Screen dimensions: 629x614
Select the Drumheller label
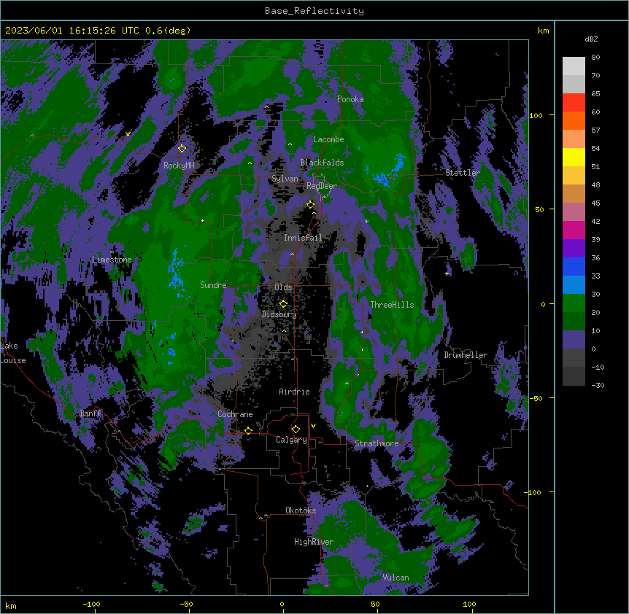point(466,355)
